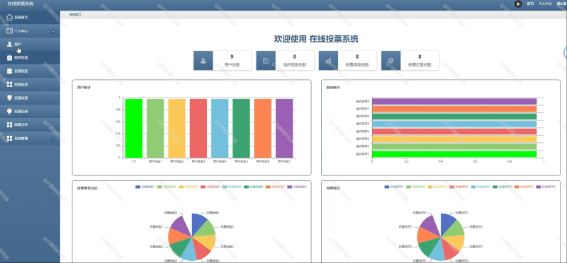Toggle 投票类型2 green legend in left pie
Viewport: 567px width, 263px height.
tap(167, 187)
